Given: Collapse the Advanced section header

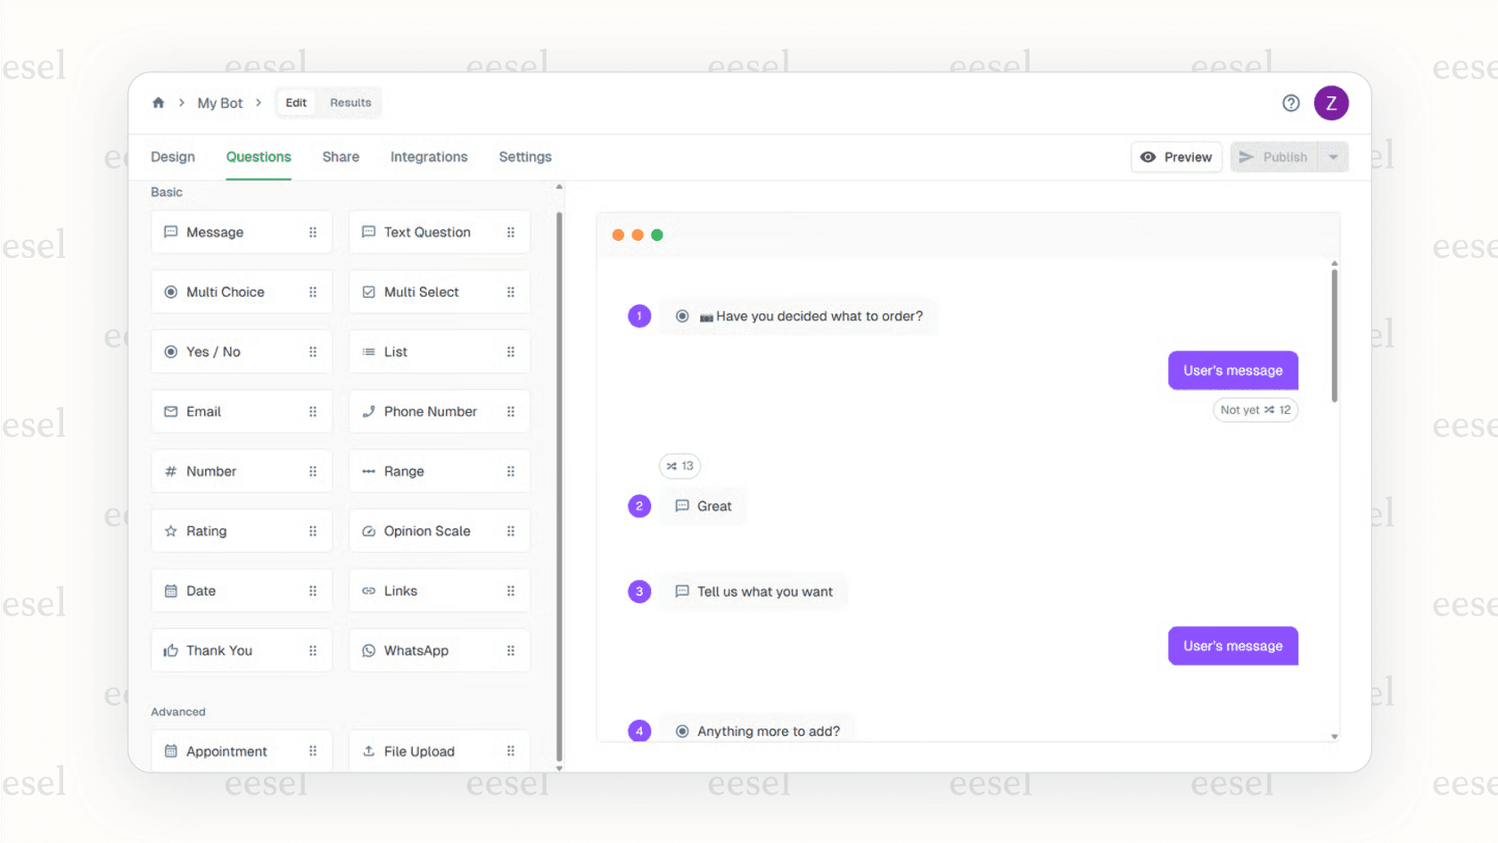Looking at the screenshot, I should (x=178, y=712).
